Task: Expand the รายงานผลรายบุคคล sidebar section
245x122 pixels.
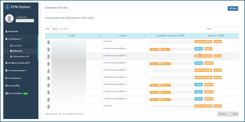Action: [x=16, y=70]
